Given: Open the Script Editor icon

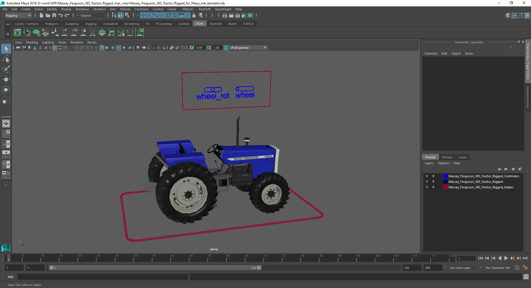Looking at the screenshot, I should 526,277.
